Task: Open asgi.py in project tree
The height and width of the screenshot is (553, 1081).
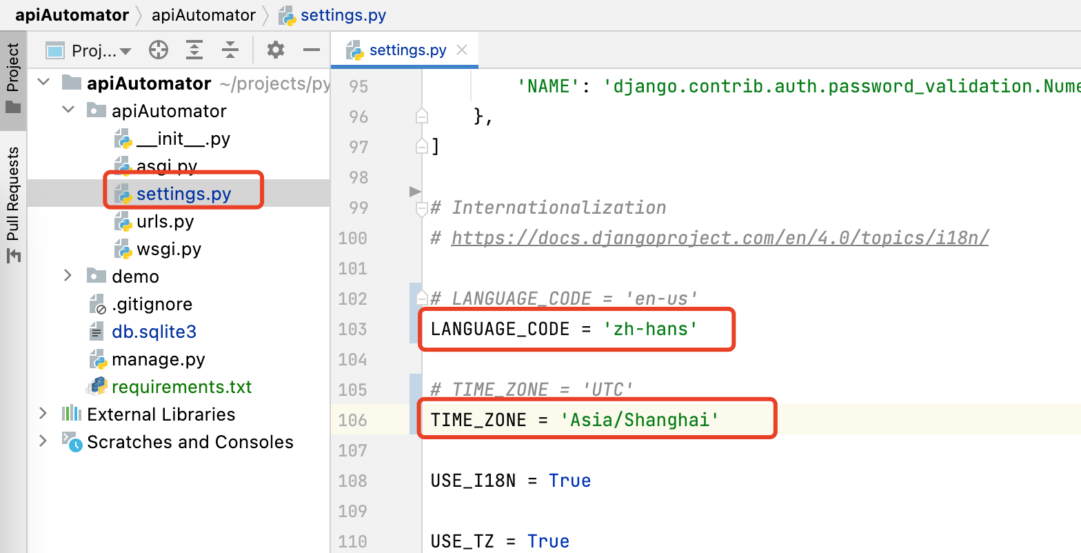Action: click(156, 166)
